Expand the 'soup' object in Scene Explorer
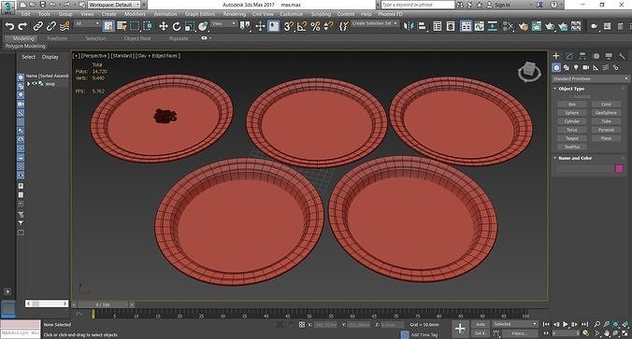Screen dimensions: 632x339 29,84
